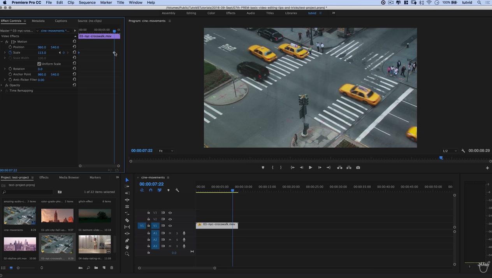Toggle Scale animation stopwatch

pos(10,52)
